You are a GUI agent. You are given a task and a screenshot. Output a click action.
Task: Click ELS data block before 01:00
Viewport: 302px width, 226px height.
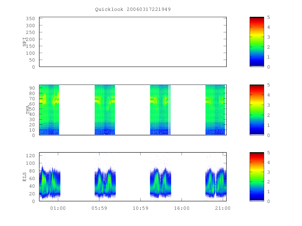50,182
